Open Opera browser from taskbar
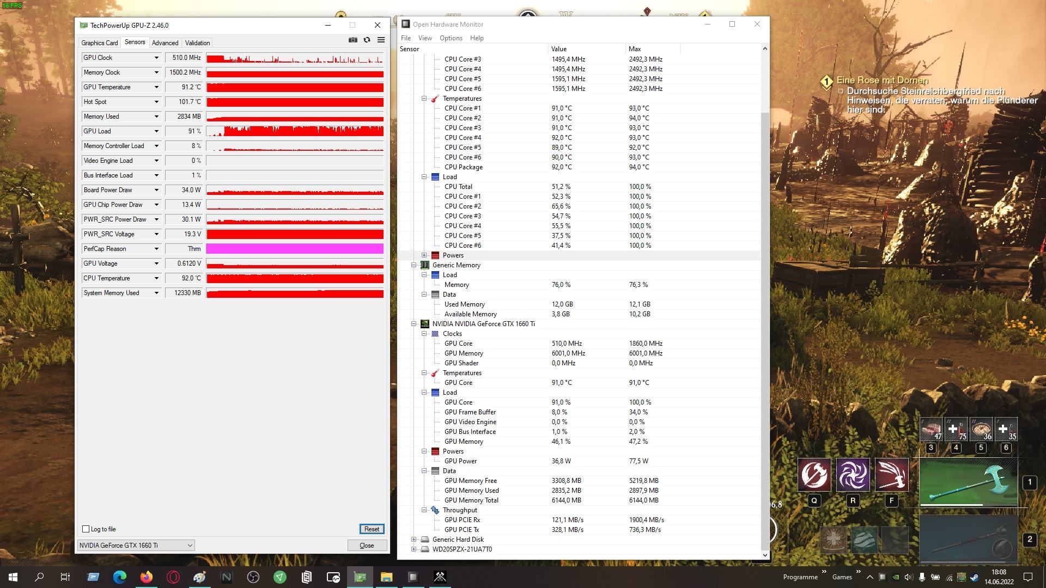The height and width of the screenshot is (588, 1046). 173,577
